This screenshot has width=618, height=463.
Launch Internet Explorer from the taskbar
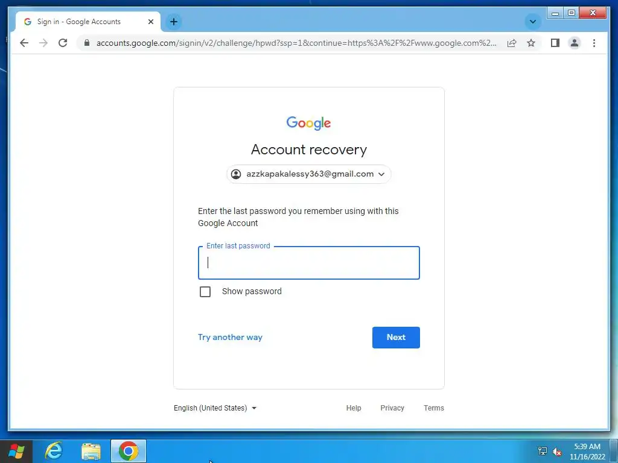(54, 451)
